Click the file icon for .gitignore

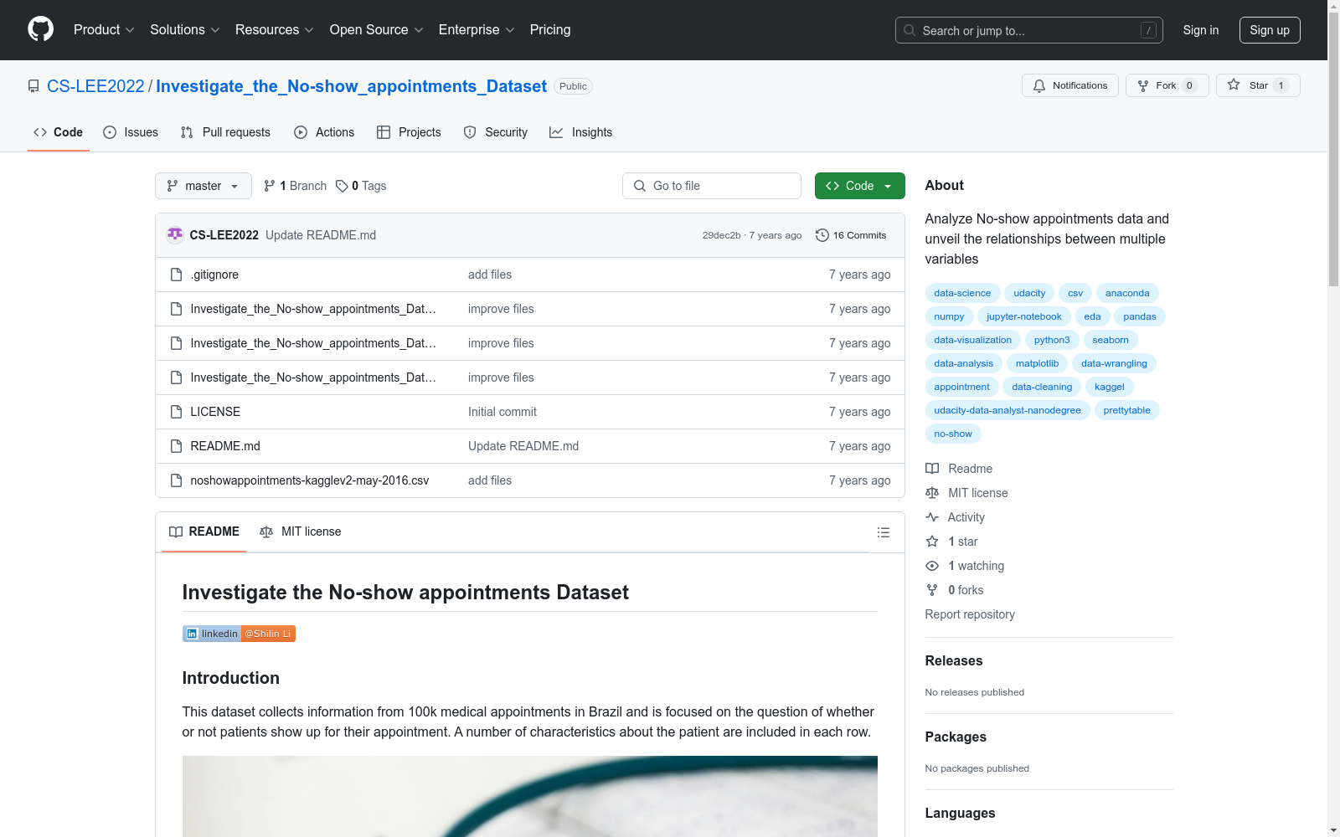(x=176, y=275)
